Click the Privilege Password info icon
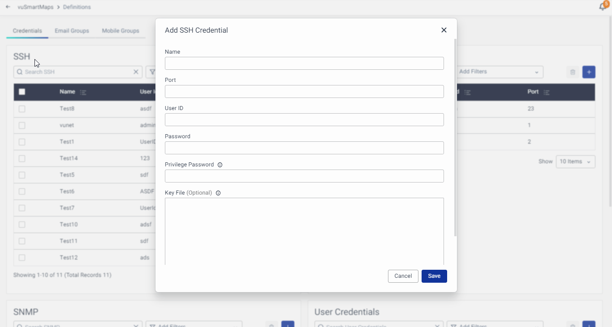The width and height of the screenshot is (612, 327). tap(220, 165)
